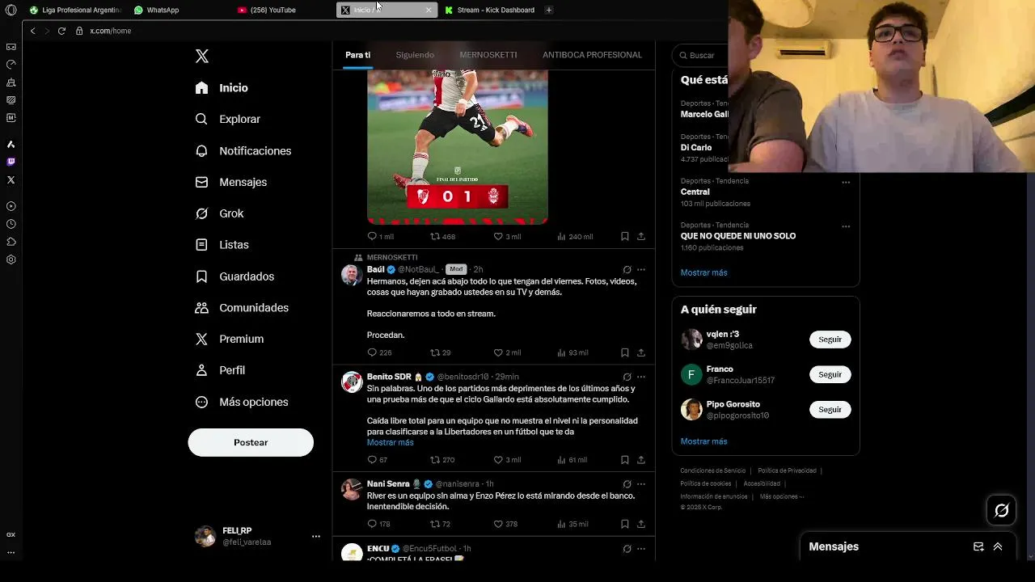Screen dimensions: 1035x582
Task: Follow Pipo Gorosito with Seguir
Action: pyautogui.click(x=830, y=409)
